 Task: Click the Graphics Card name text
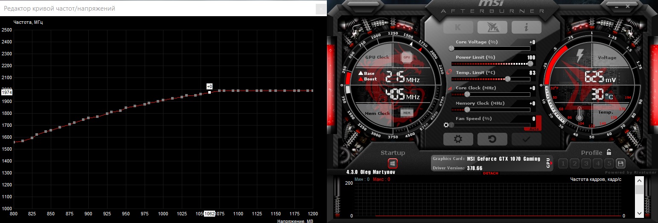click(504, 159)
